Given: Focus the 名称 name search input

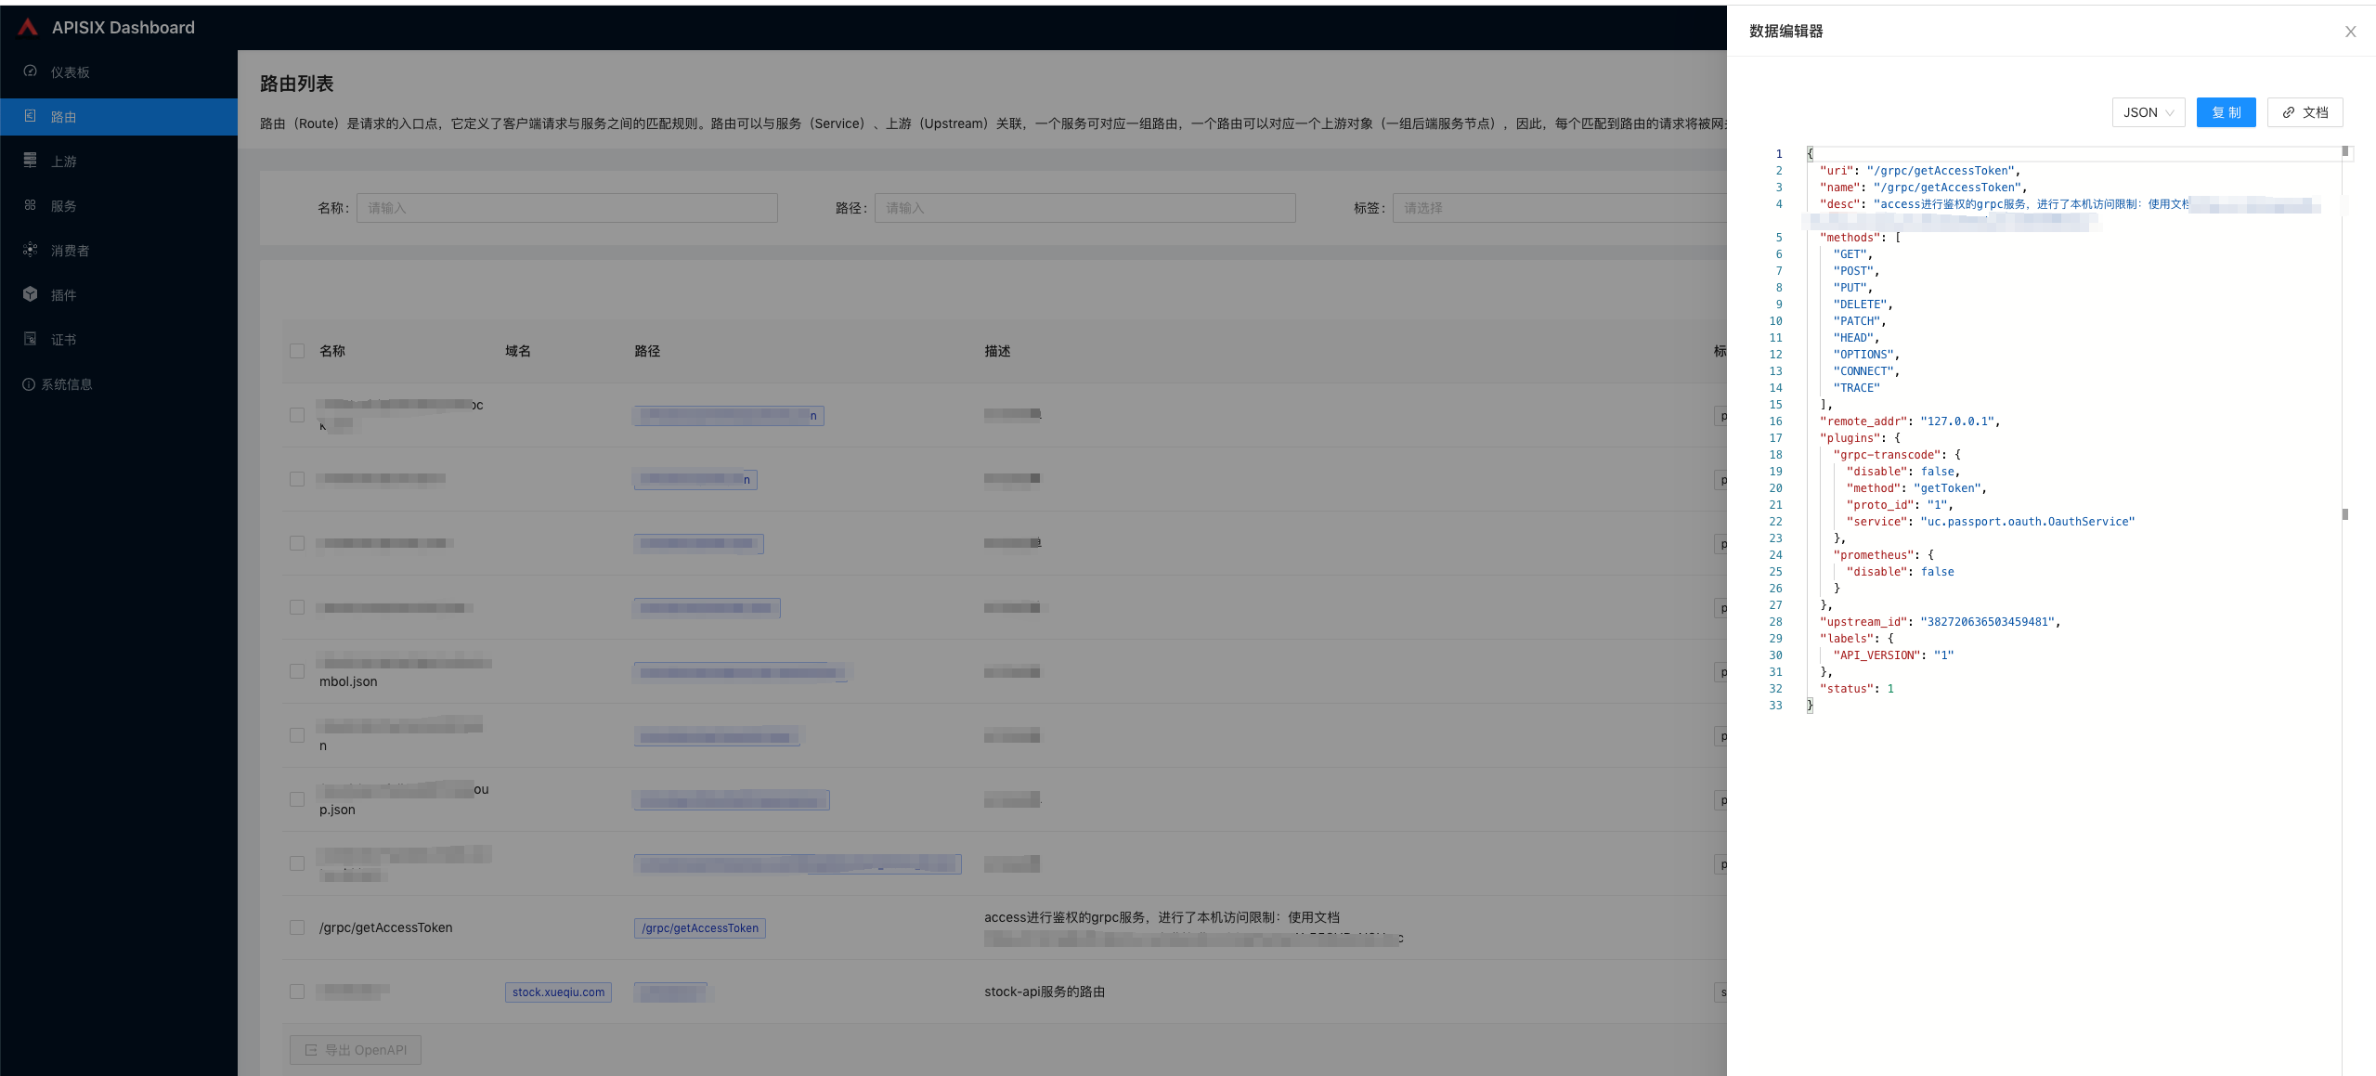Looking at the screenshot, I should point(566,208).
